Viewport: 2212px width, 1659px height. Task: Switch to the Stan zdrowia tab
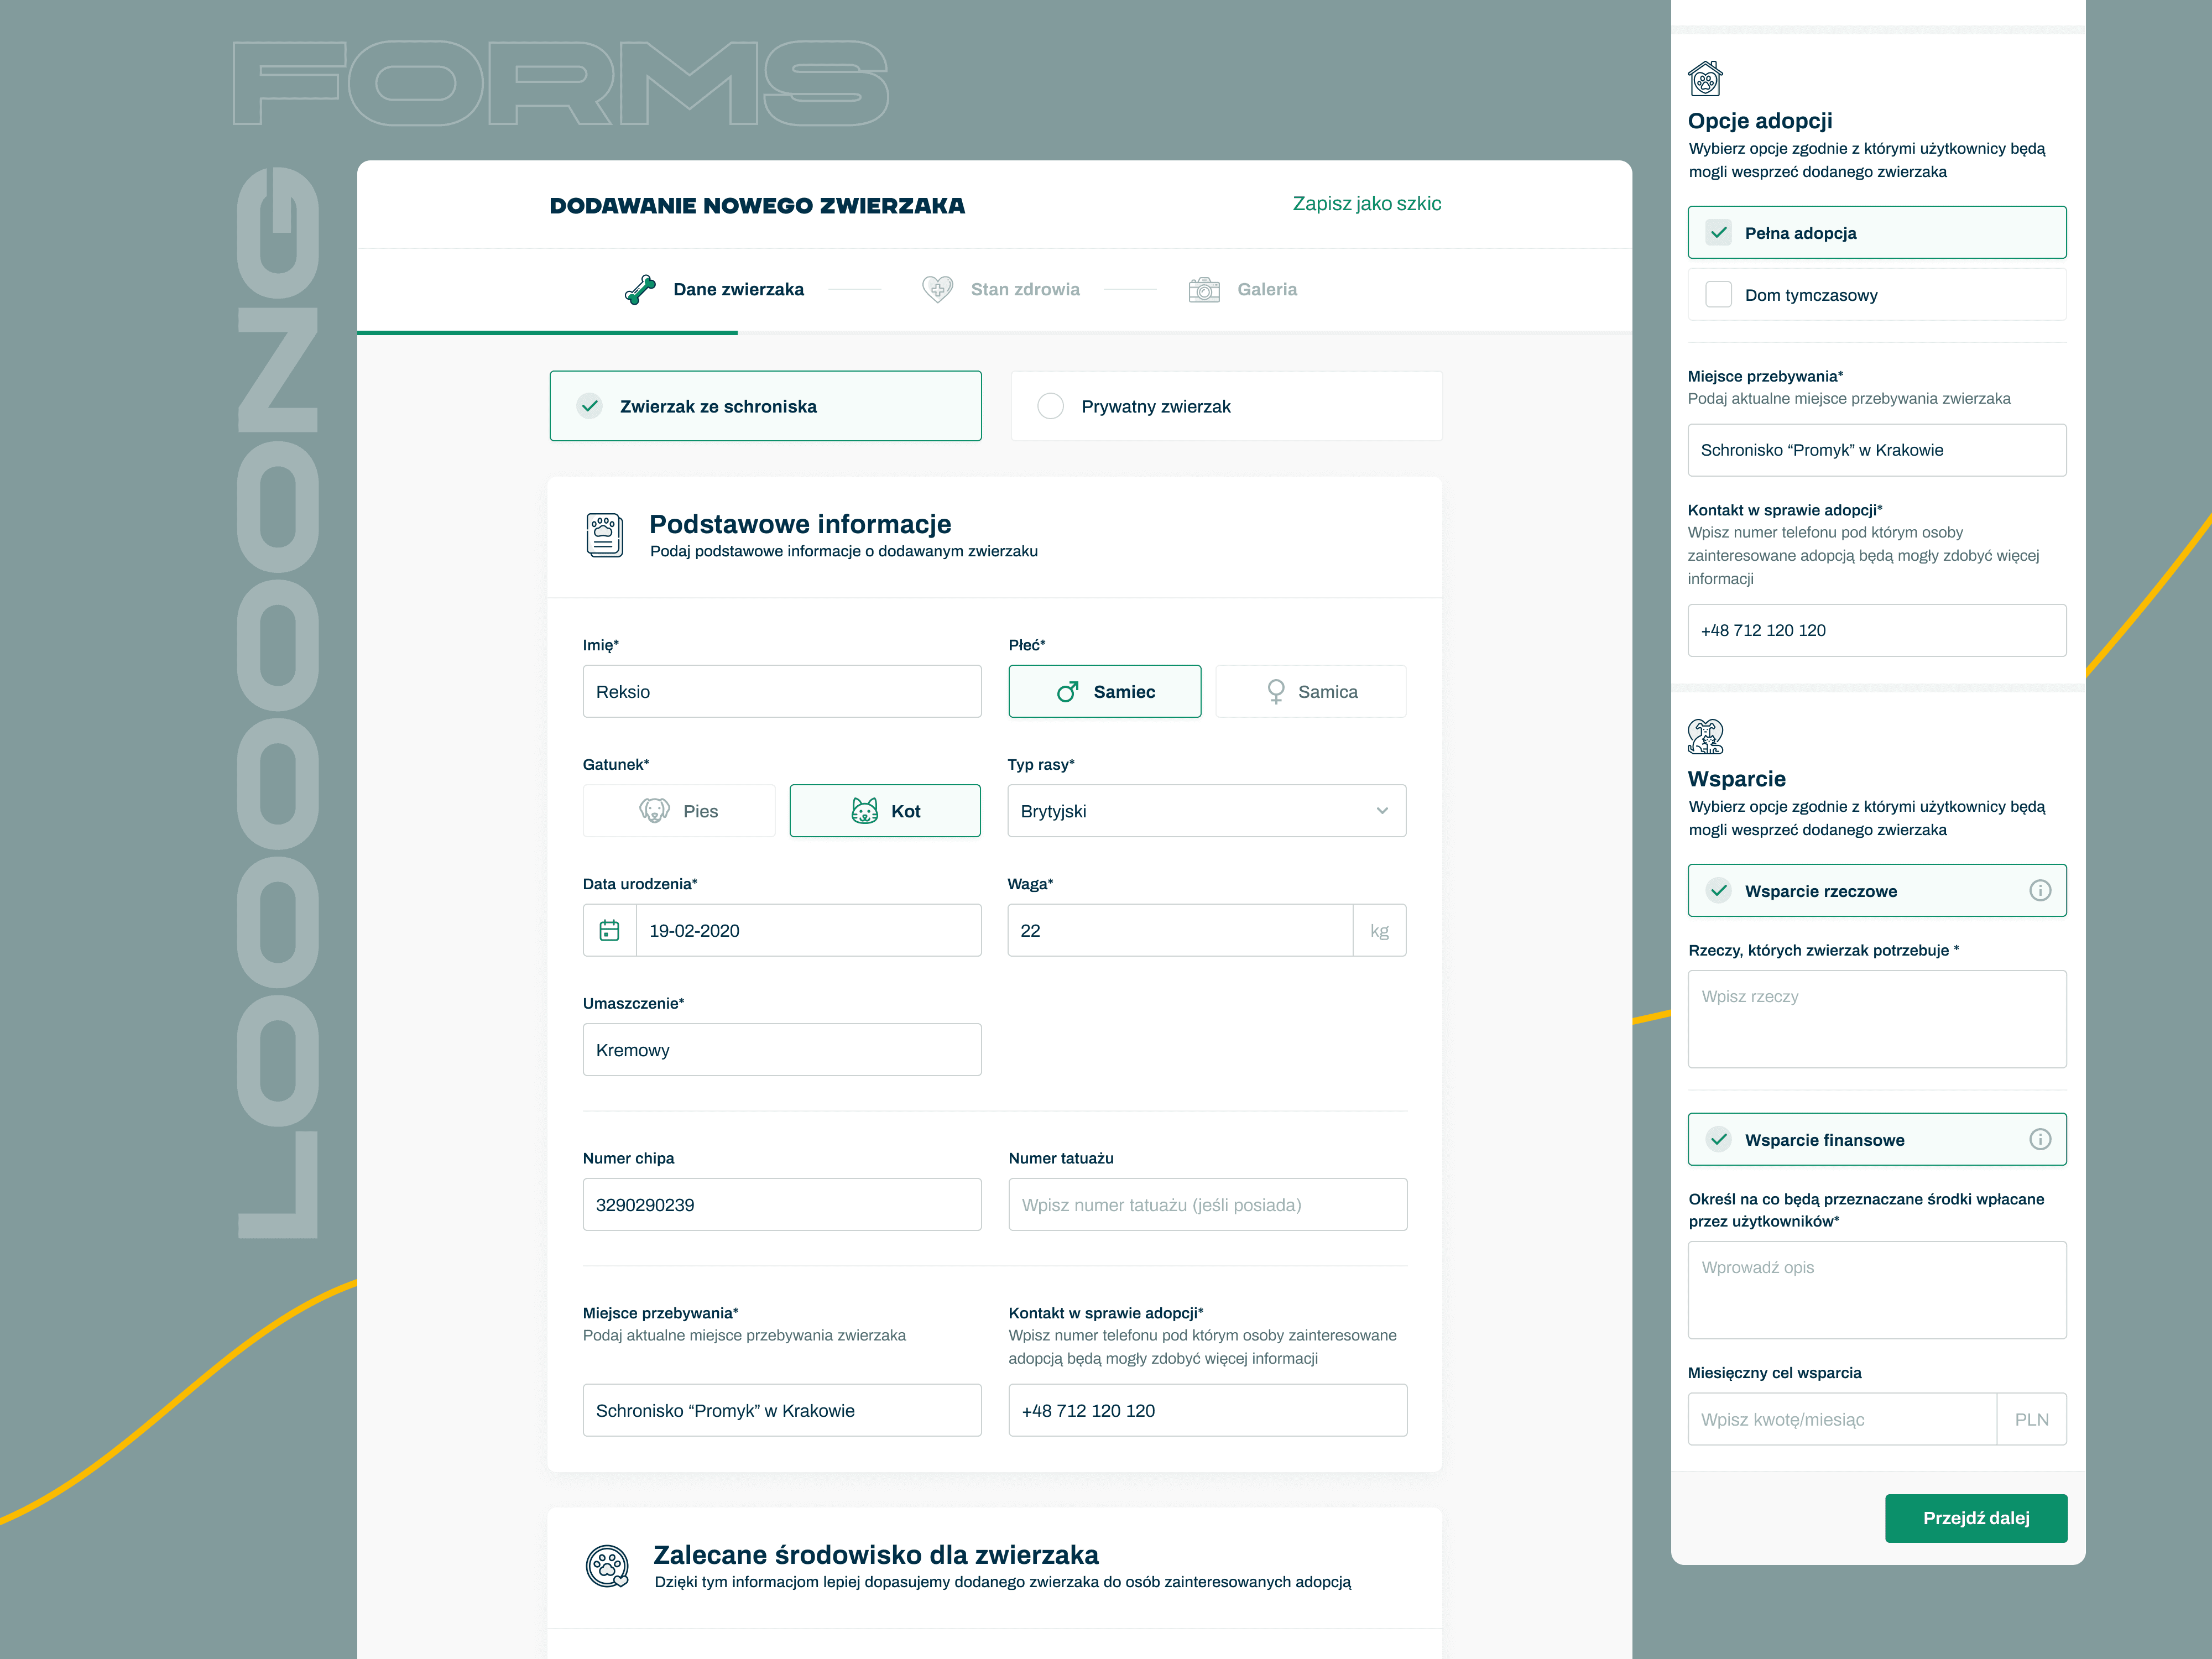(x=1024, y=290)
